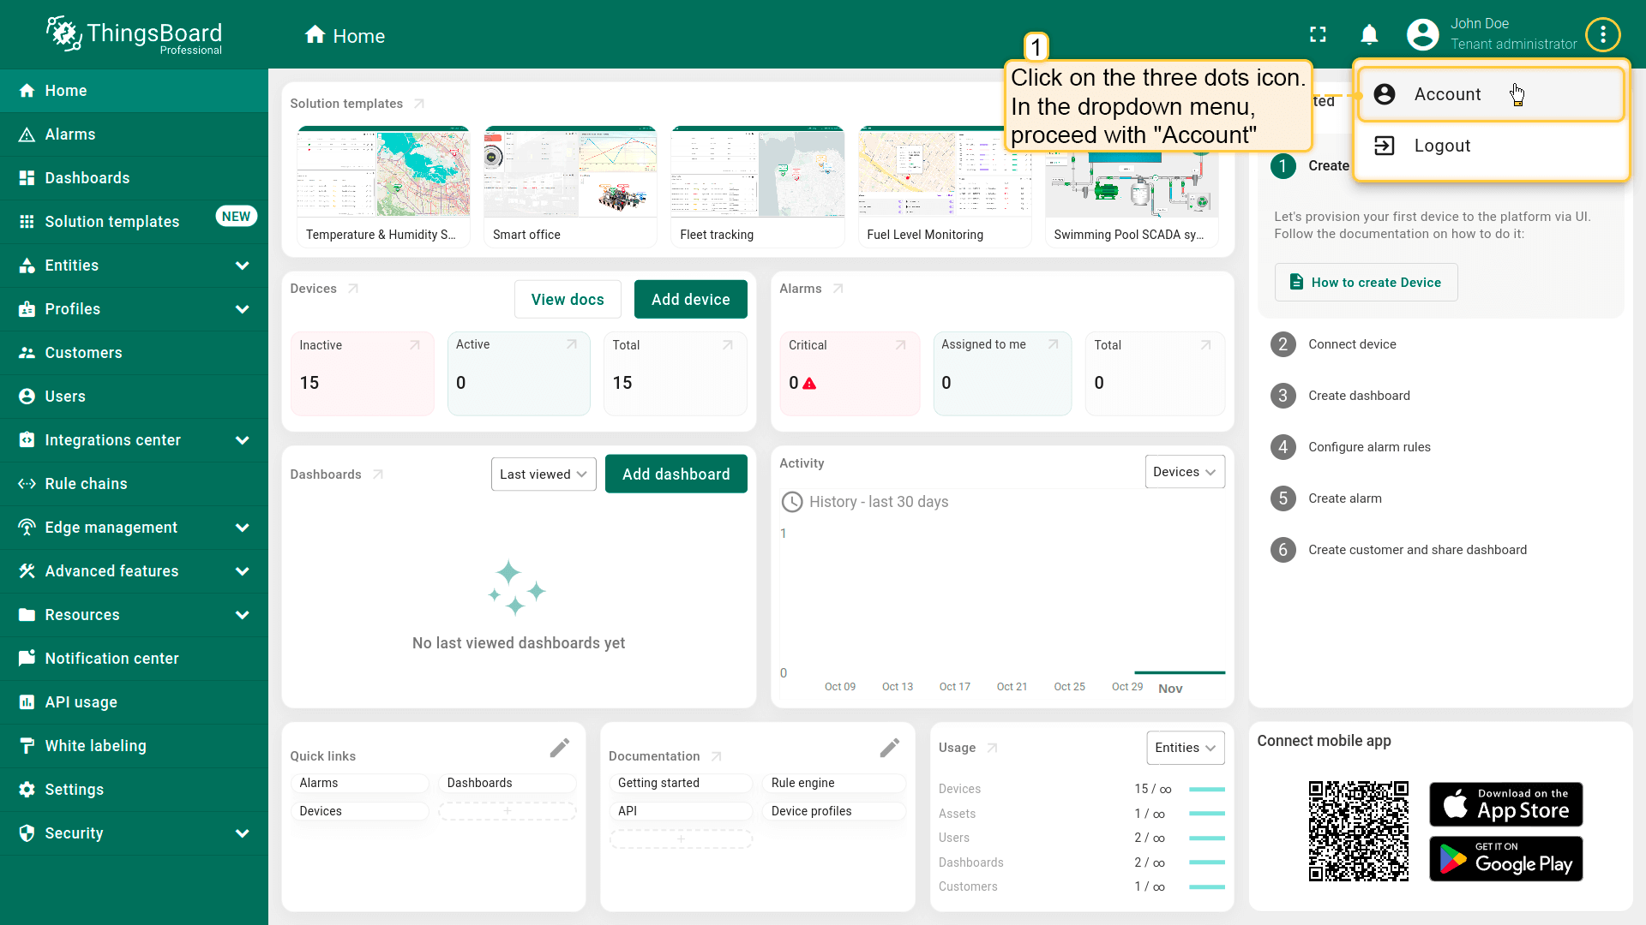Select Connect device step 2

[x=1351, y=344]
